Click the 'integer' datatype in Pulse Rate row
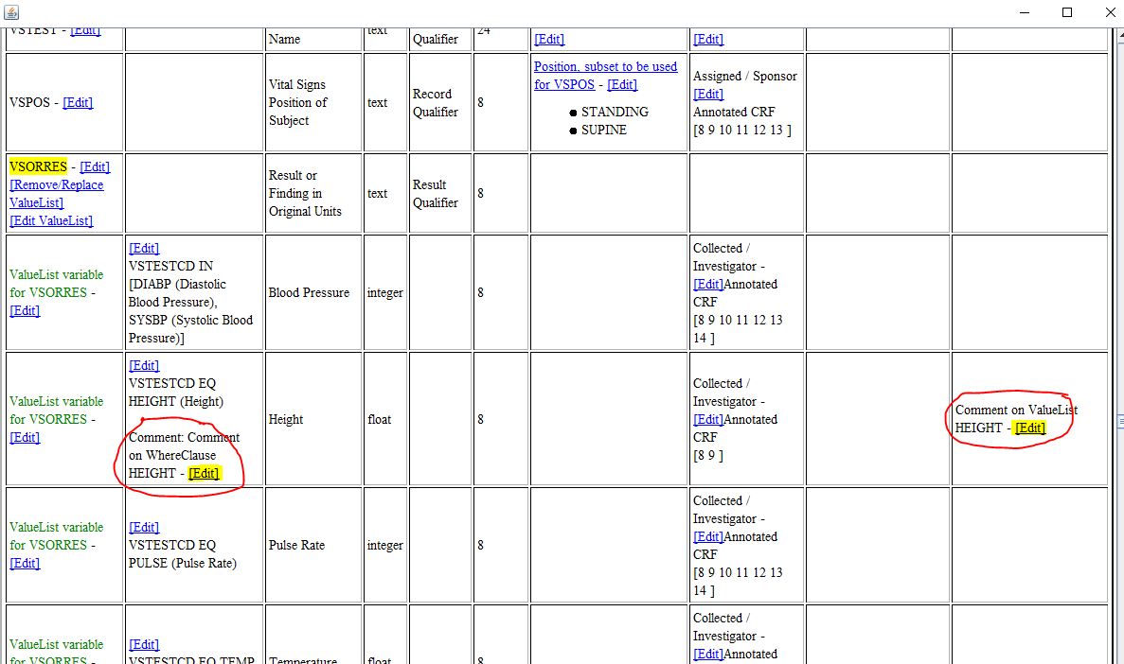This screenshot has width=1124, height=664. click(x=385, y=545)
